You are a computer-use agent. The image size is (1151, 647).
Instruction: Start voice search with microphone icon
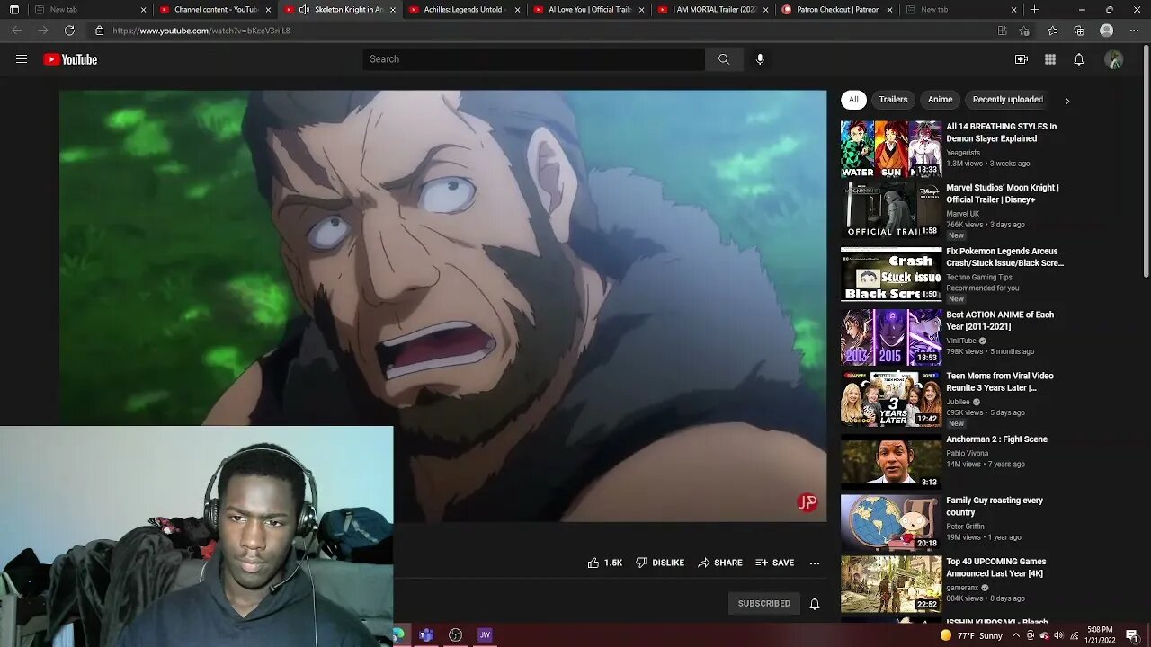(760, 59)
